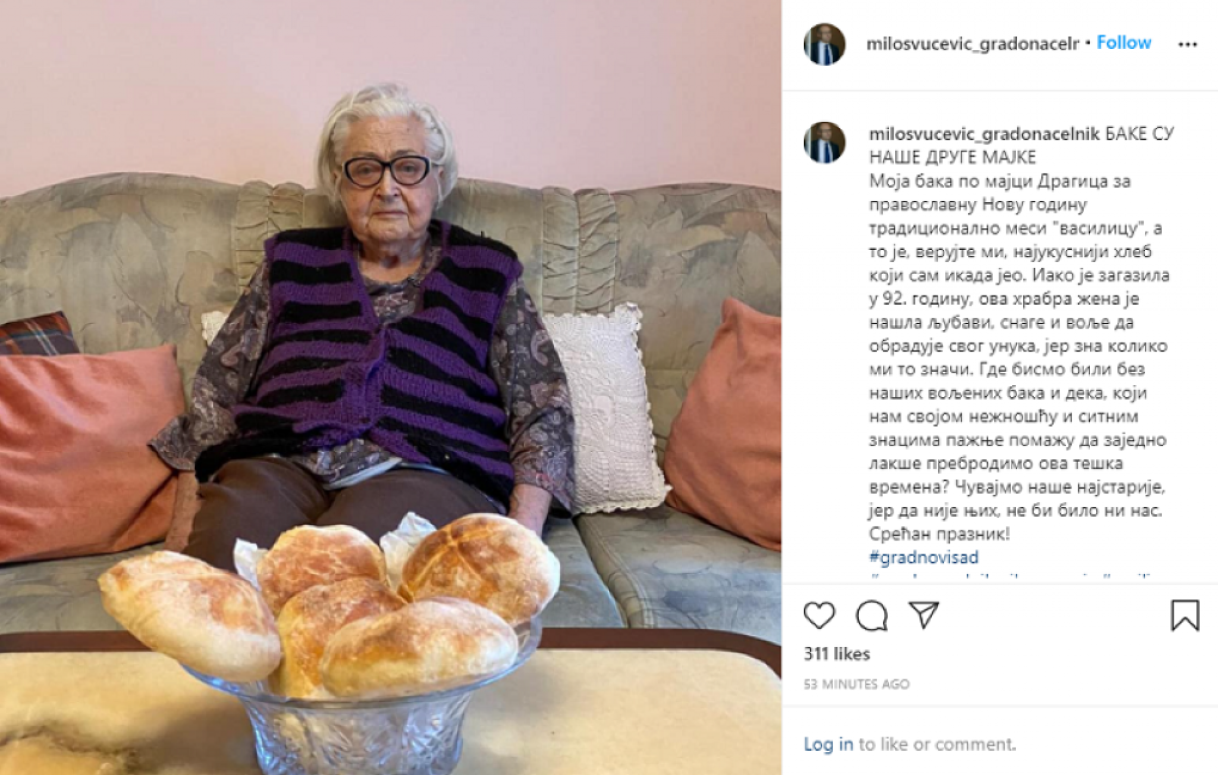Save the post with the bookmark icon

(1185, 615)
